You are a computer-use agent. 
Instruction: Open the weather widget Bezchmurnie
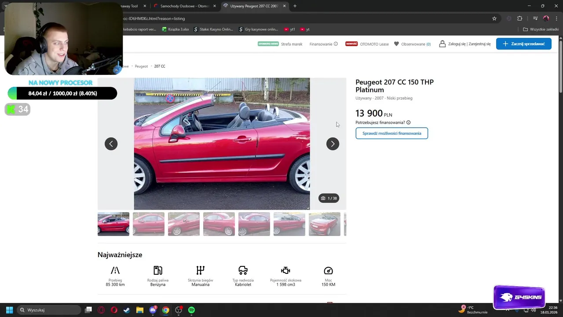click(473, 310)
